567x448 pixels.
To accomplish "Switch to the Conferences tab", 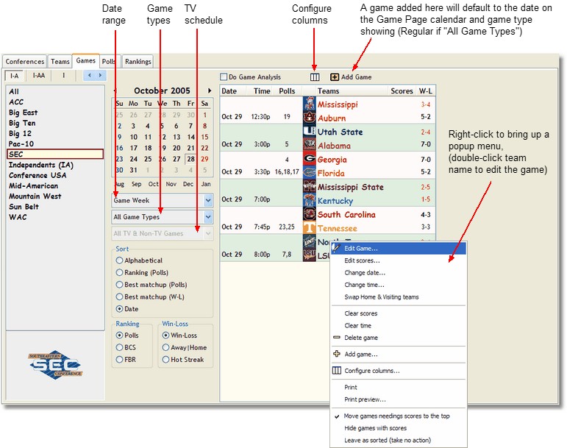I will click(24, 62).
